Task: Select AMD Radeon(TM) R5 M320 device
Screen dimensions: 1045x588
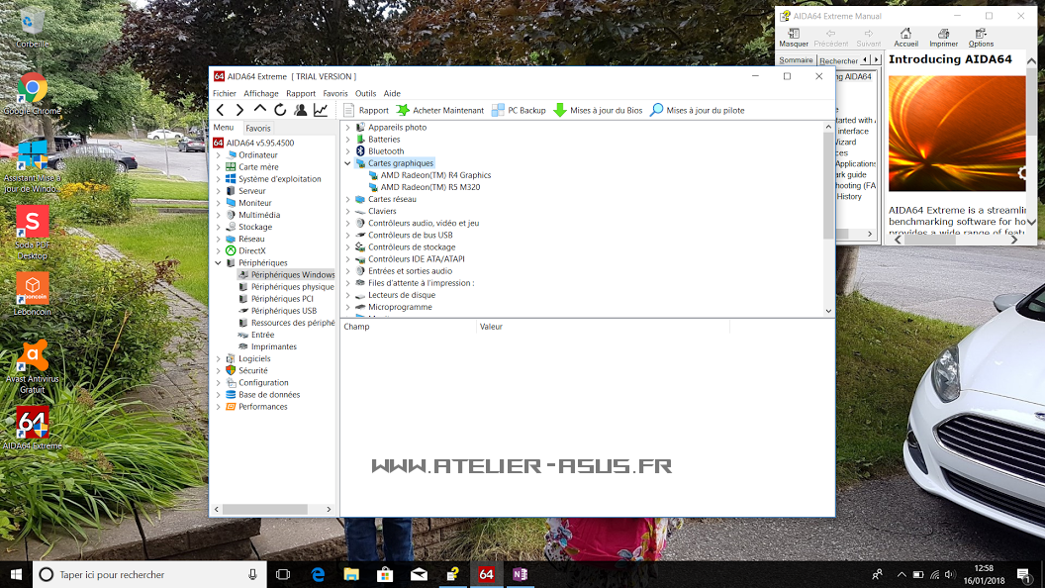Action: click(429, 187)
